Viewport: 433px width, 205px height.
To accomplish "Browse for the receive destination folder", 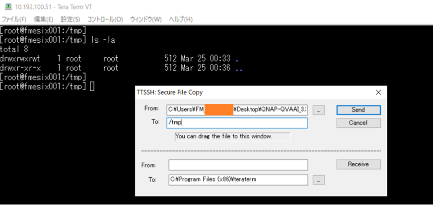I will point(318,180).
